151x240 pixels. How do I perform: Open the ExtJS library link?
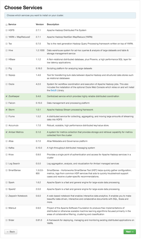pos(53,90)
